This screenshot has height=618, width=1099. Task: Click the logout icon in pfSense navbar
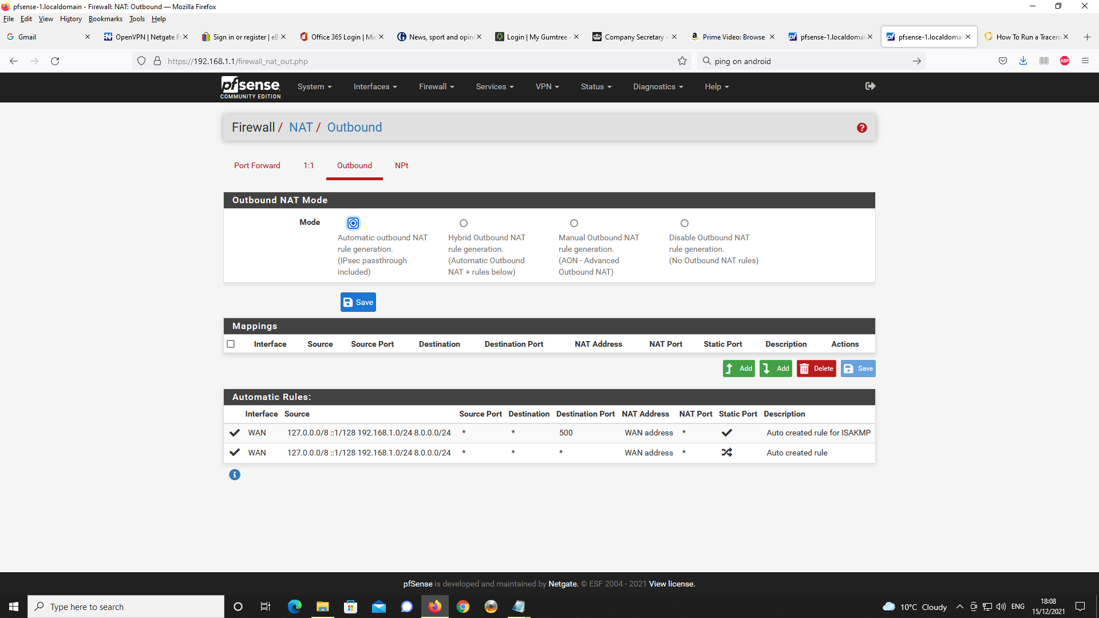(870, 86)
